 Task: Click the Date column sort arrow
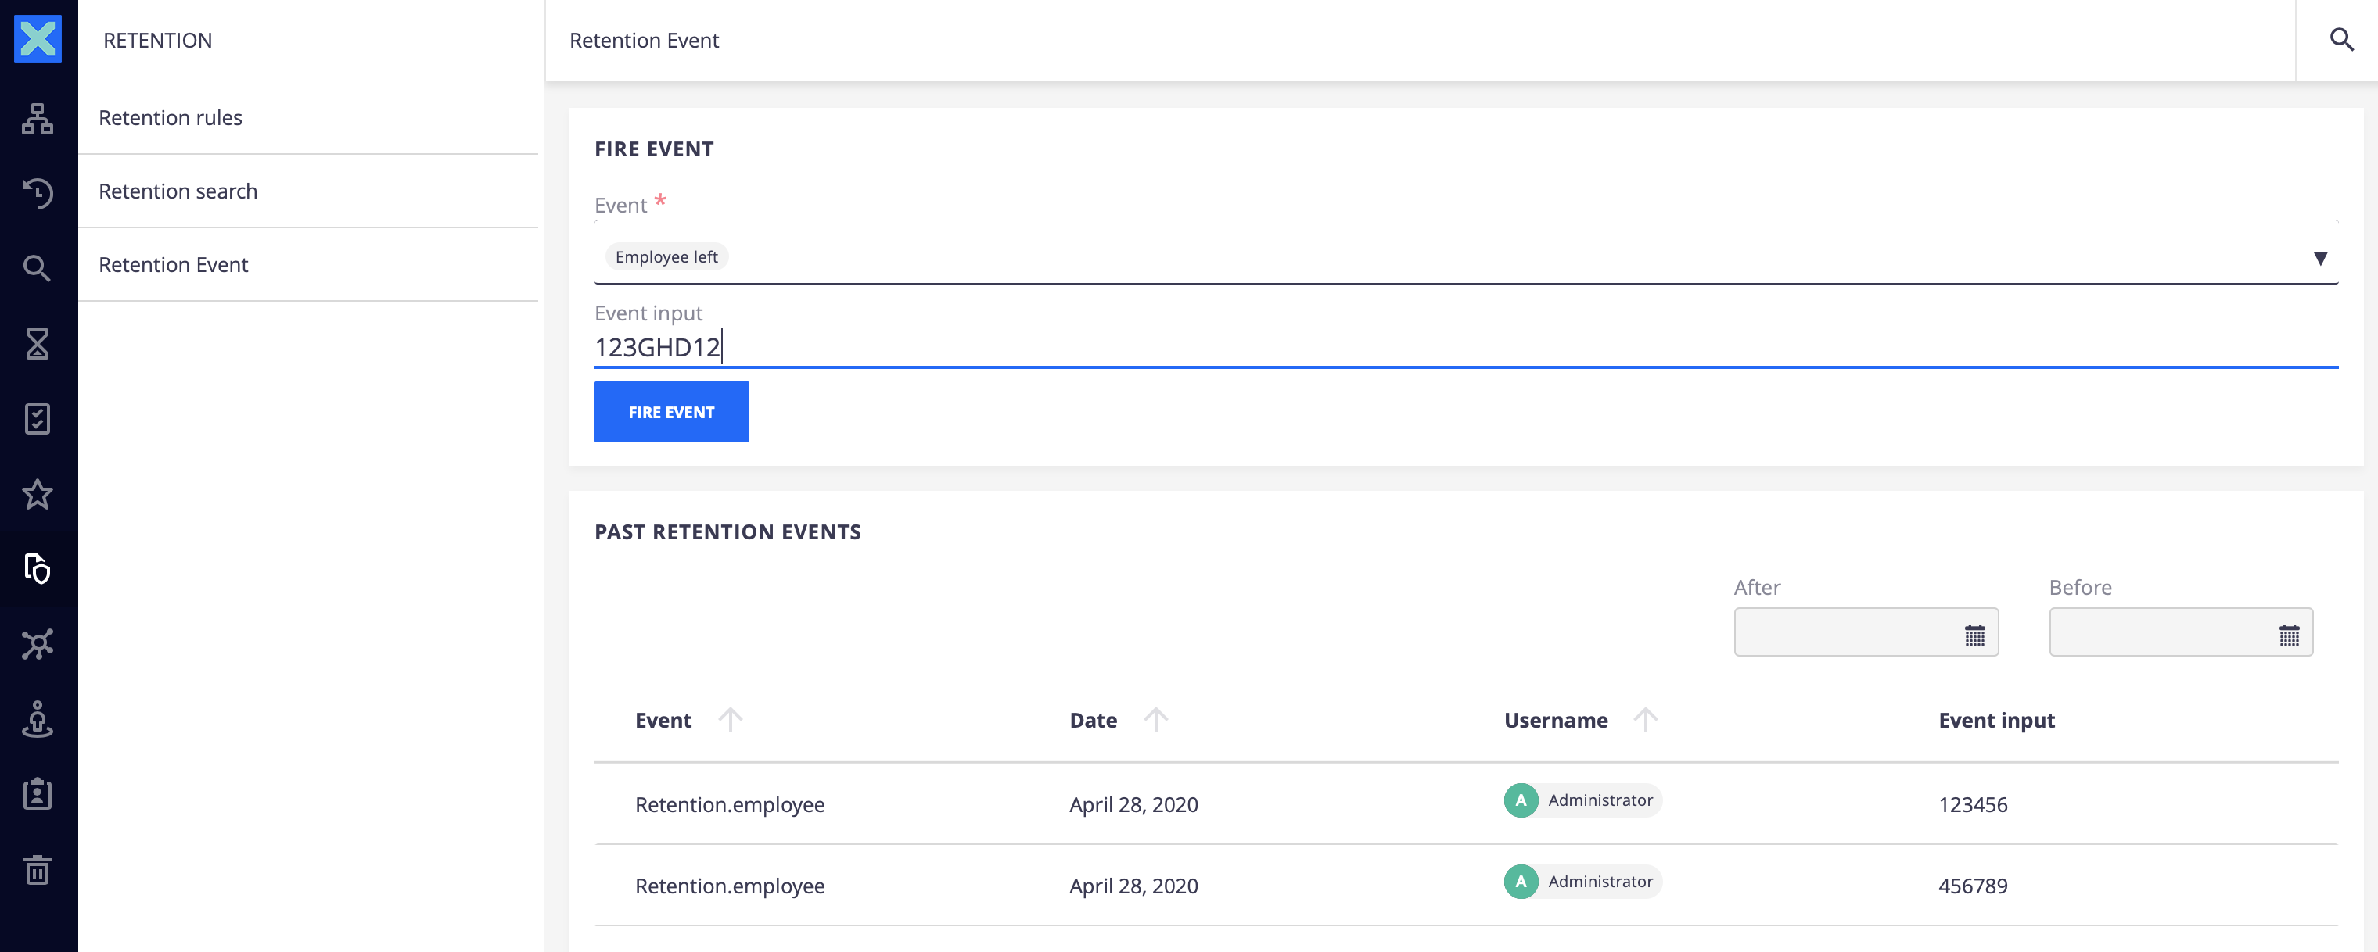click(1152, 718)
